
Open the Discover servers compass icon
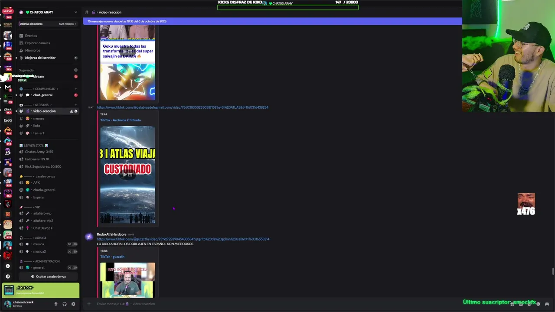[8, 276]
